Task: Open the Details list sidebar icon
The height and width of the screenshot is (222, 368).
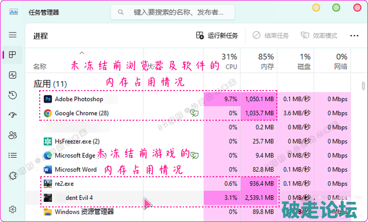Action: coord(12,155)
